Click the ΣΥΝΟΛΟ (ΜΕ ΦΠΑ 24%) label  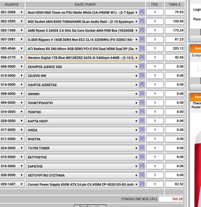[139, 199]
